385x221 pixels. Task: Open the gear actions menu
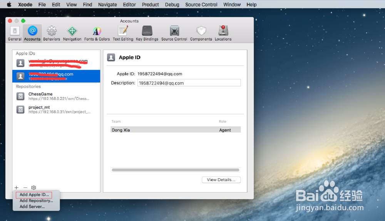click(33, 188)
